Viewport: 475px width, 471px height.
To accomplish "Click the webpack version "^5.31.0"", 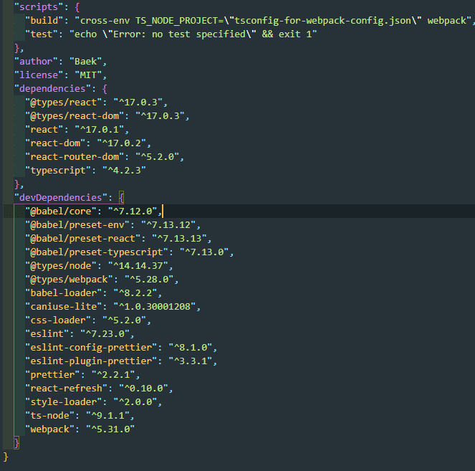I will (110, 429).
